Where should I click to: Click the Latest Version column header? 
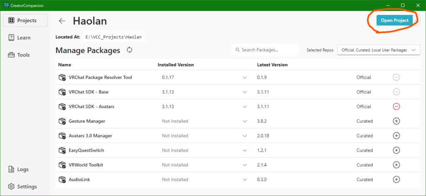(272, 65)
